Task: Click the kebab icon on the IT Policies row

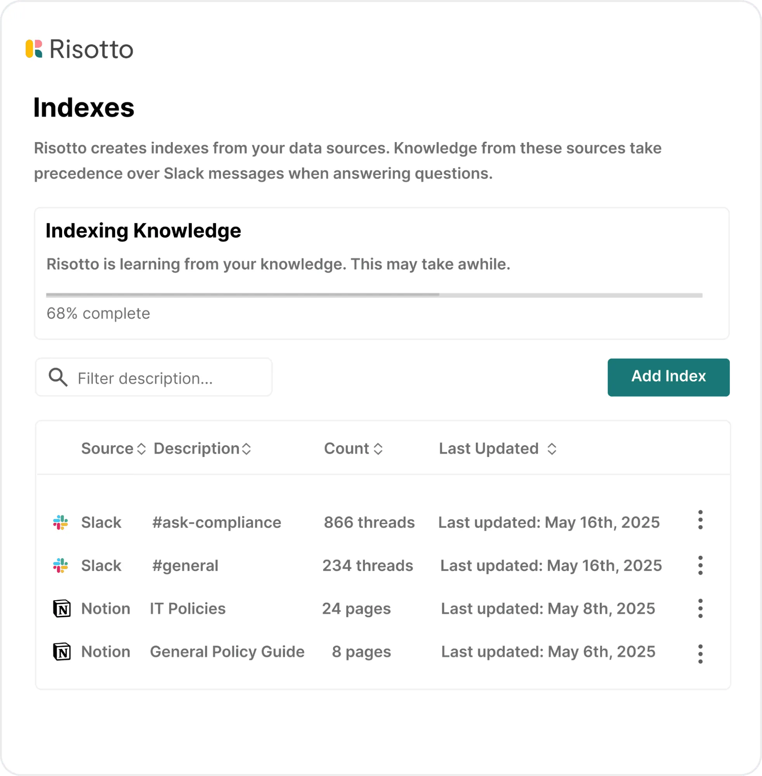Action: (700, 609)
